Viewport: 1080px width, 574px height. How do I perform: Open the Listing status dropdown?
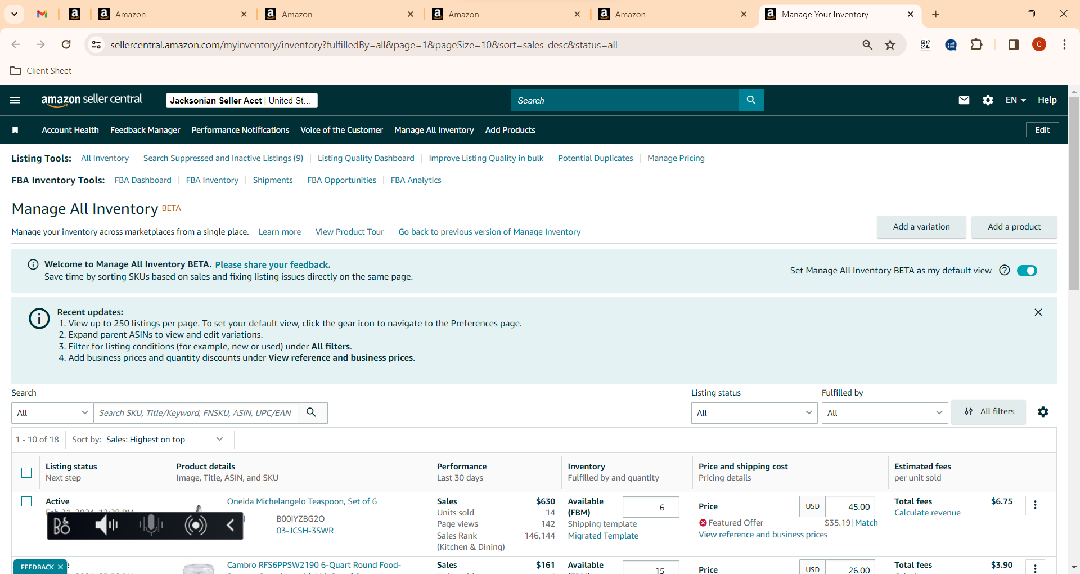click(x=754, y=412)
